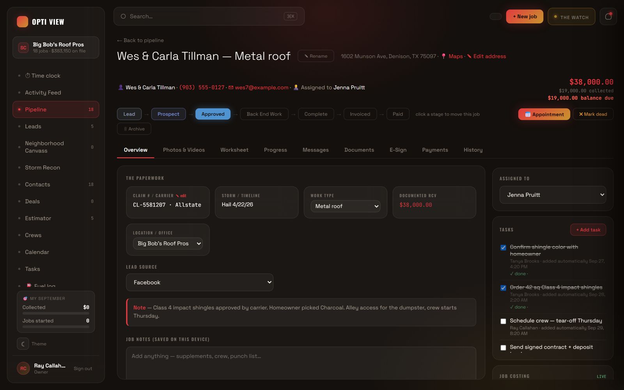Viewport: 624px width, 390px height.
Task: Open Maps pin link for address
Action: (x=452, y=56)
